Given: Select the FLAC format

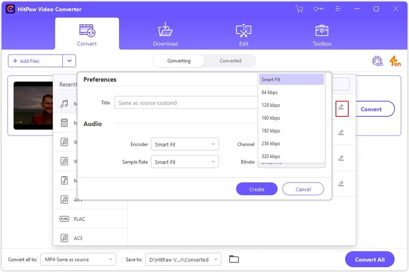Looking at the screenshot, I should (x=90, y=219).
